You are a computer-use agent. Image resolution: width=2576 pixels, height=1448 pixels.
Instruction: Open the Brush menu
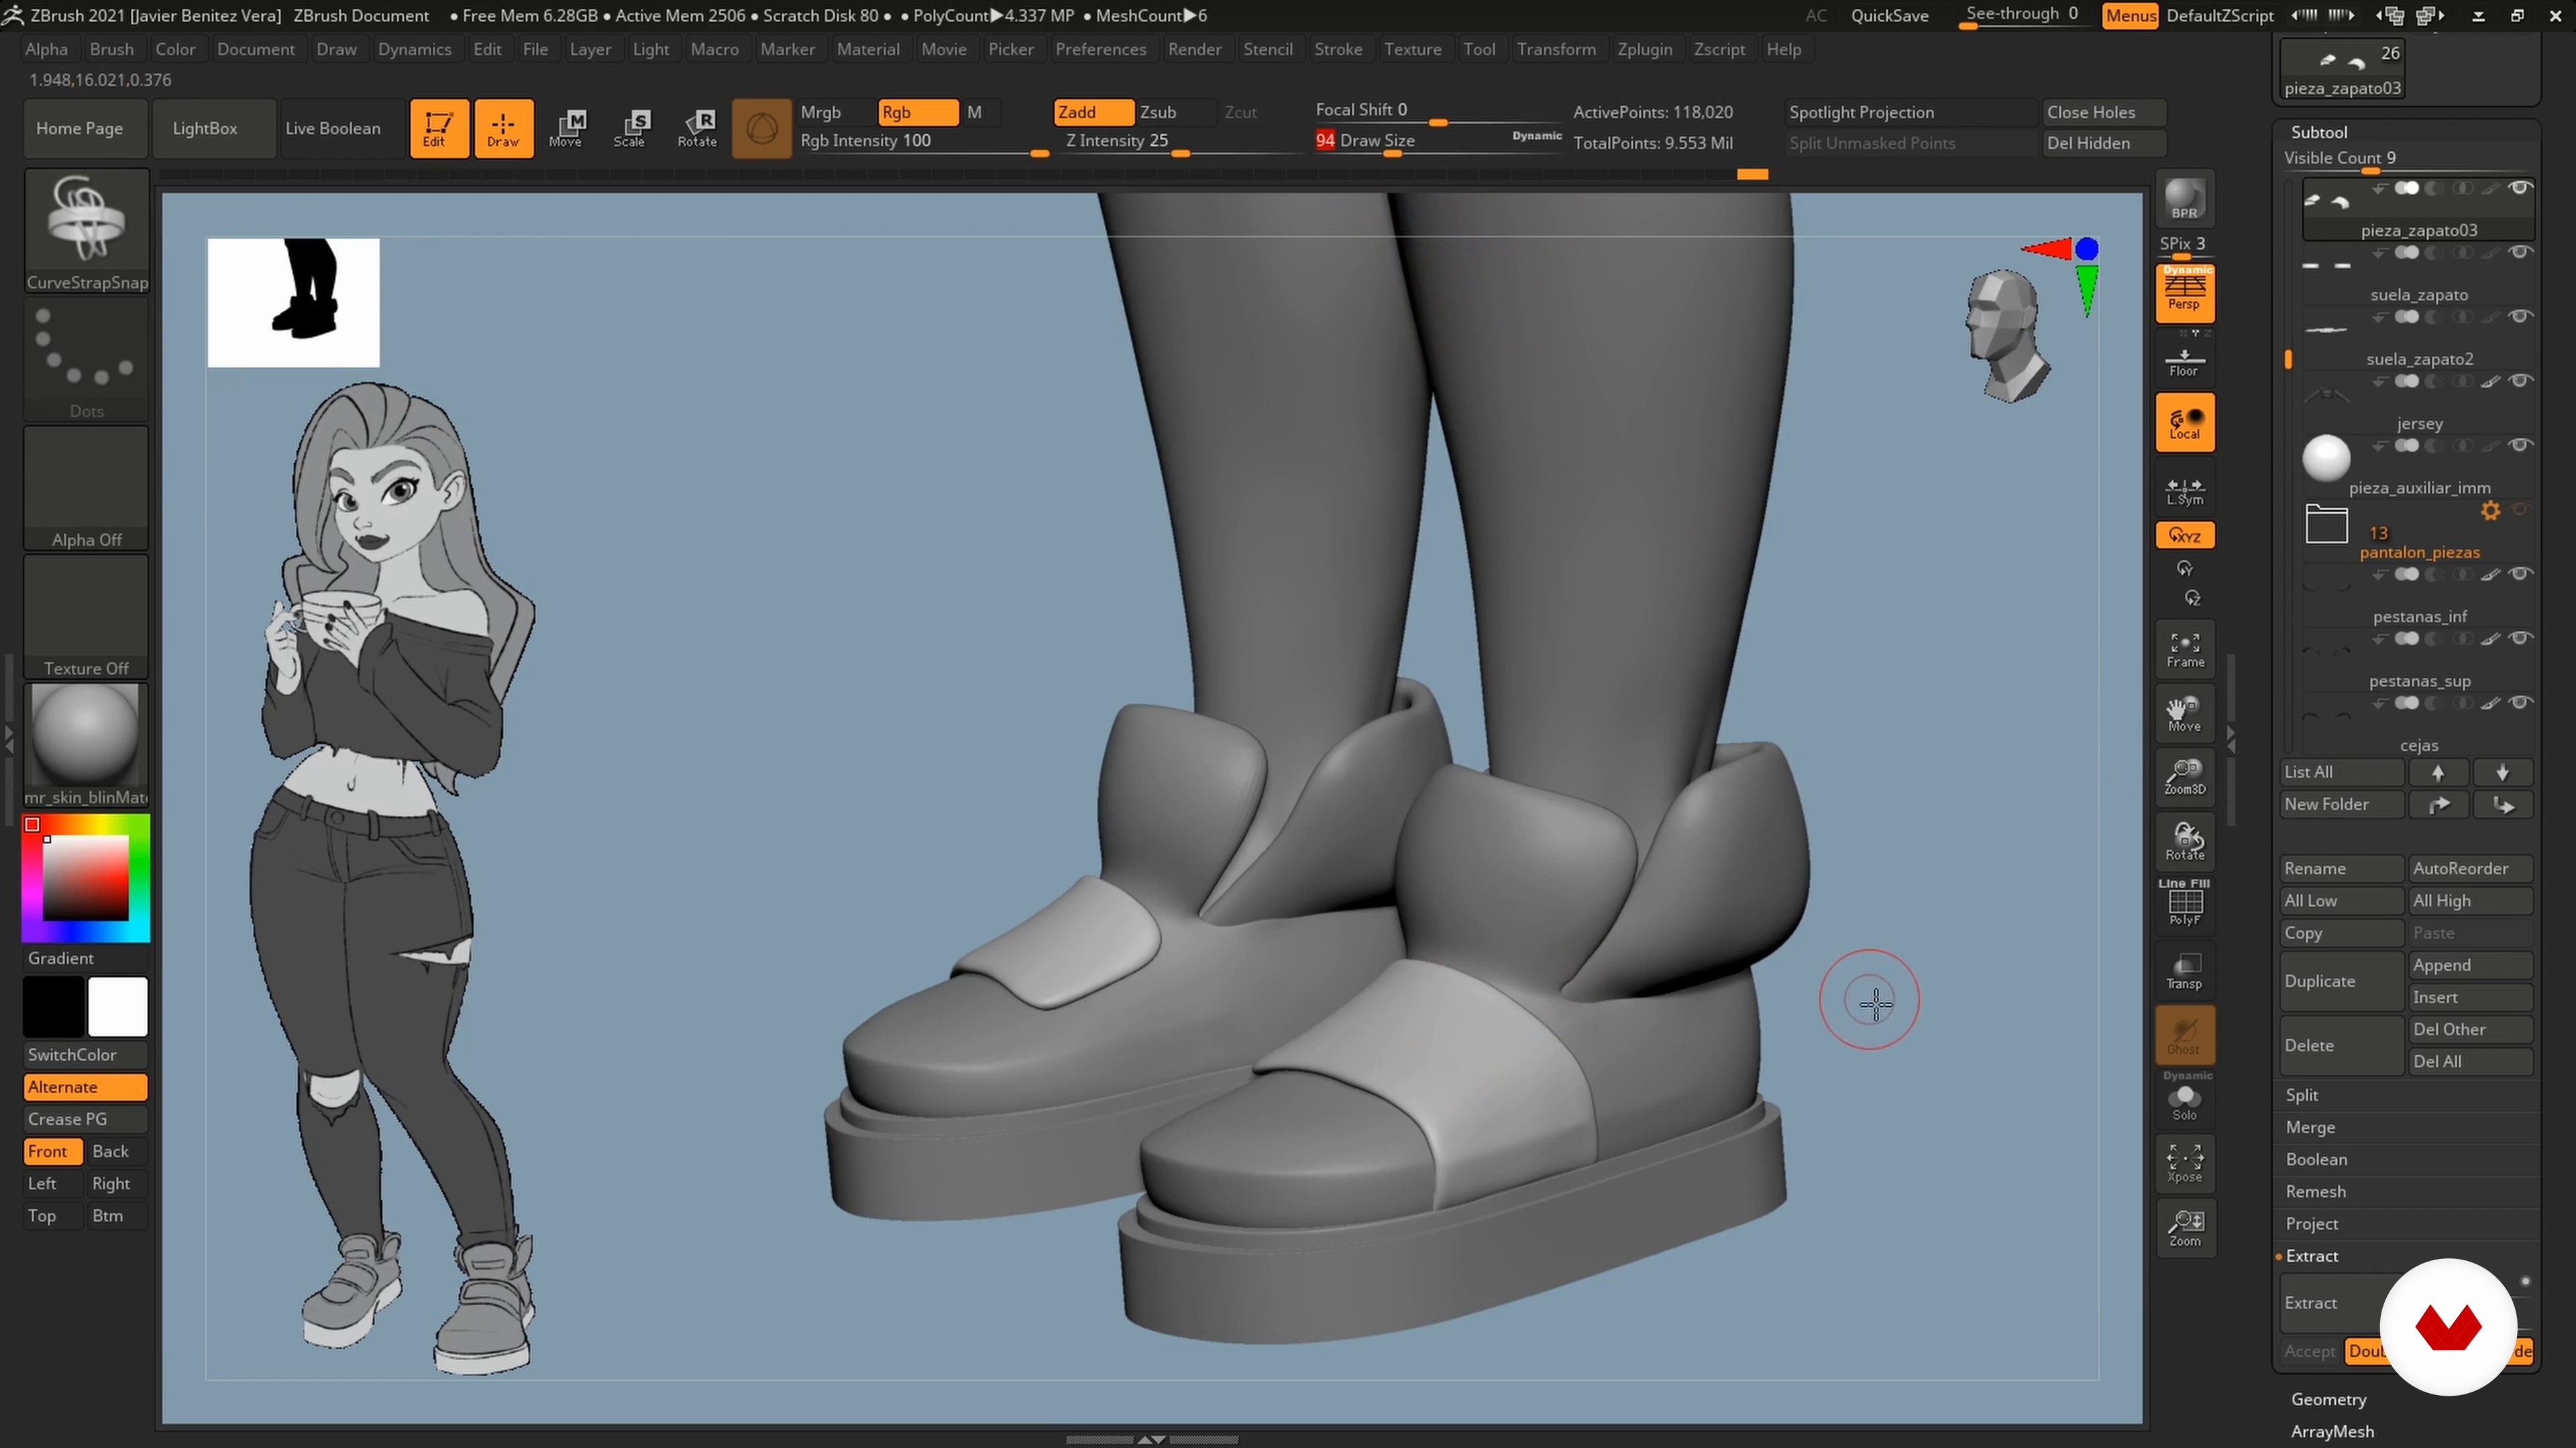(x=111, y=49)
